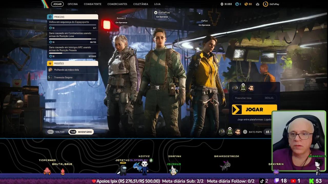Expand the Travessia Segura mission entry
The image size is (328, 184).
click(73, 77)
